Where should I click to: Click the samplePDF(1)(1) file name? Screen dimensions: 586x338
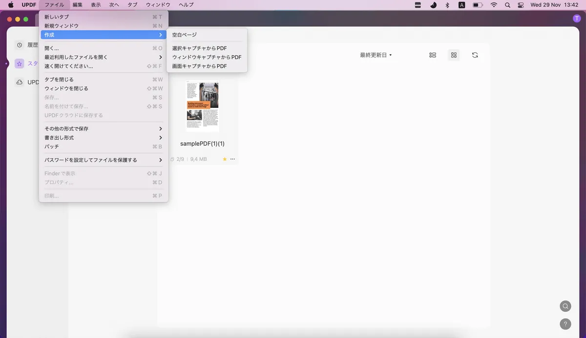[x=202, y=144]
